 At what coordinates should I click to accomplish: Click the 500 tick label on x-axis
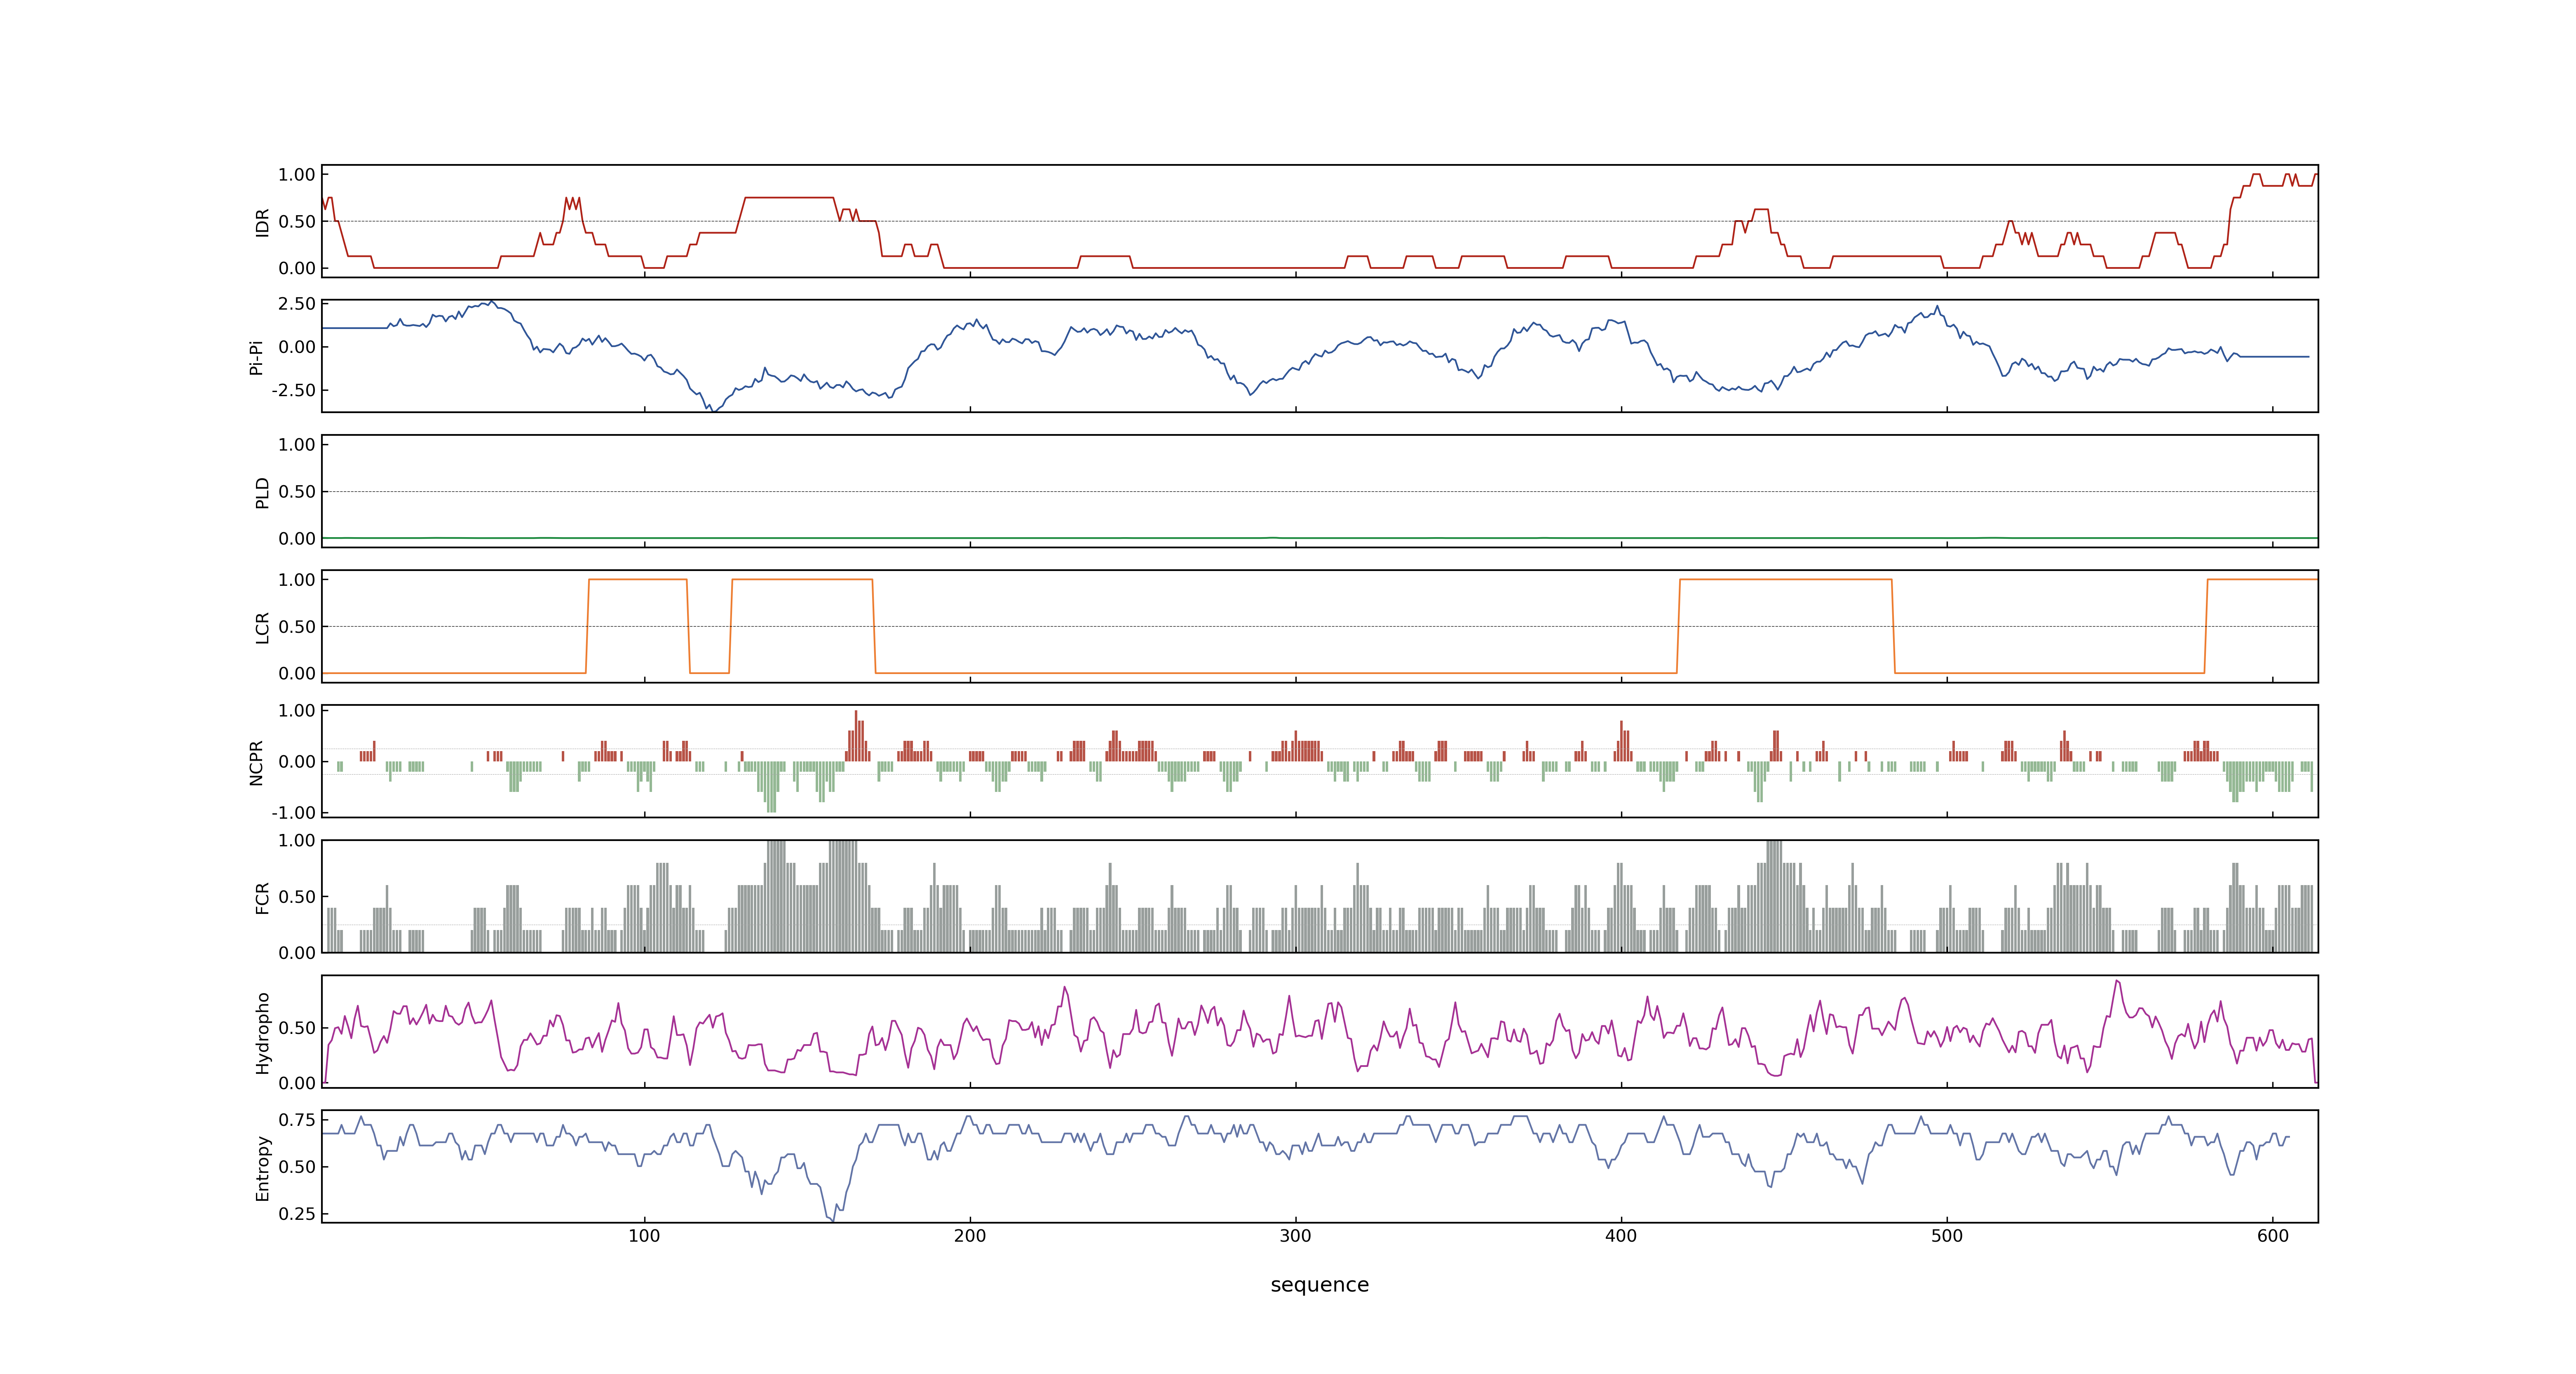1947,1236
